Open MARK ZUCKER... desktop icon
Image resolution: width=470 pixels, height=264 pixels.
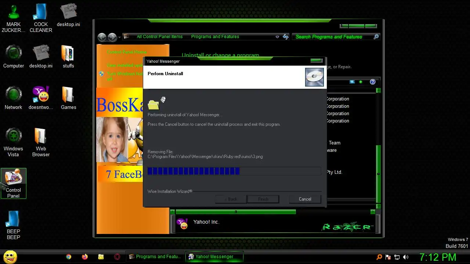coord(14,18)
